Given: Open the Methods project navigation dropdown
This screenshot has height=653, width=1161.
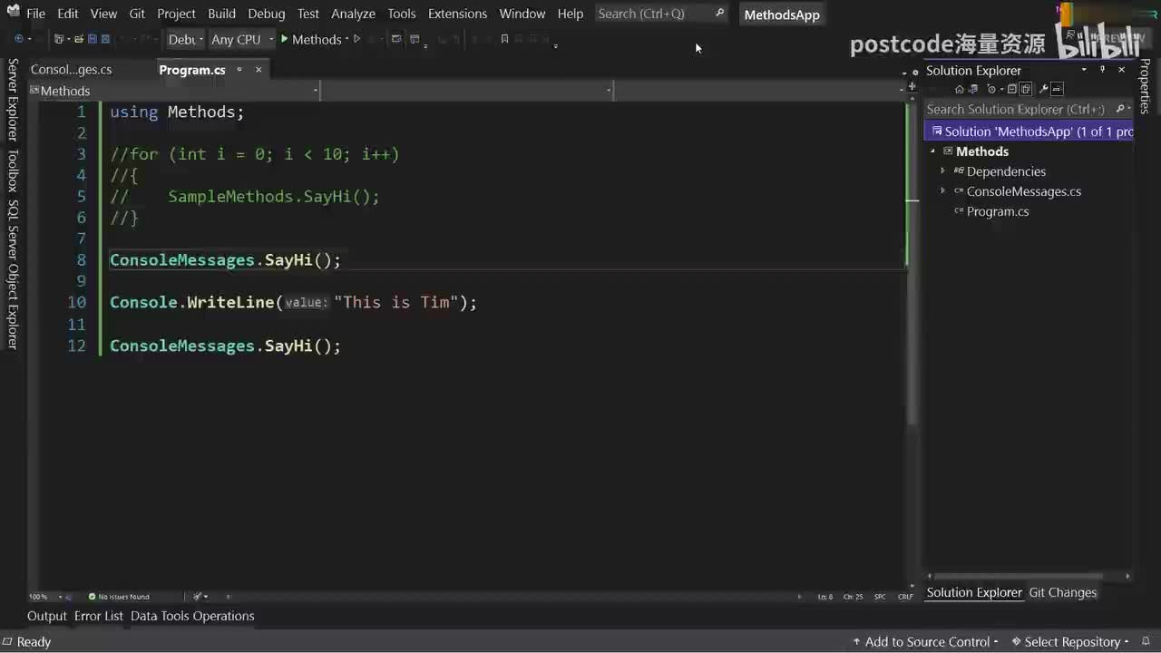Looking at the screenshot, I should pyautogui.click(x=174, y=91).
